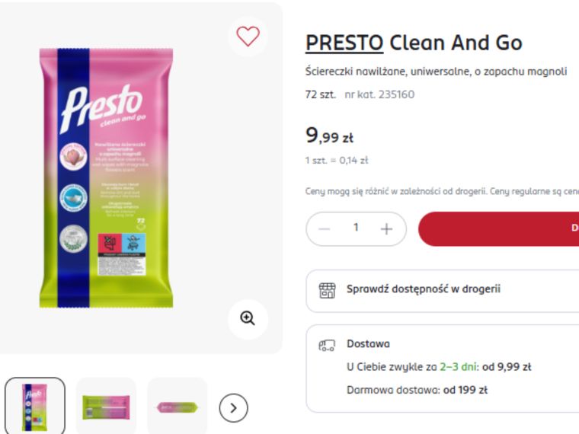
Task: Click the Darmowa dostawa od 199 zł text
Action: coord(417,390)
